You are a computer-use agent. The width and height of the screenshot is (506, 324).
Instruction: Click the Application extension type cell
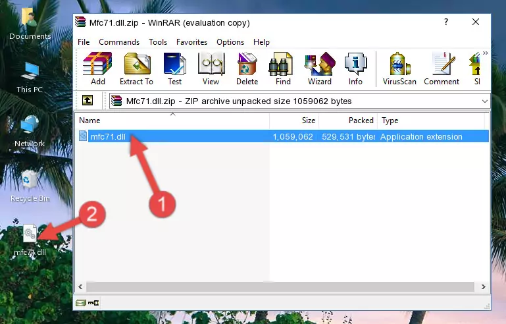coord(421,136)
